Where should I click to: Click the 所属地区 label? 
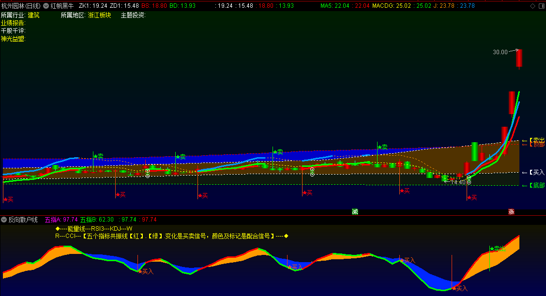(x=73, y=15)
